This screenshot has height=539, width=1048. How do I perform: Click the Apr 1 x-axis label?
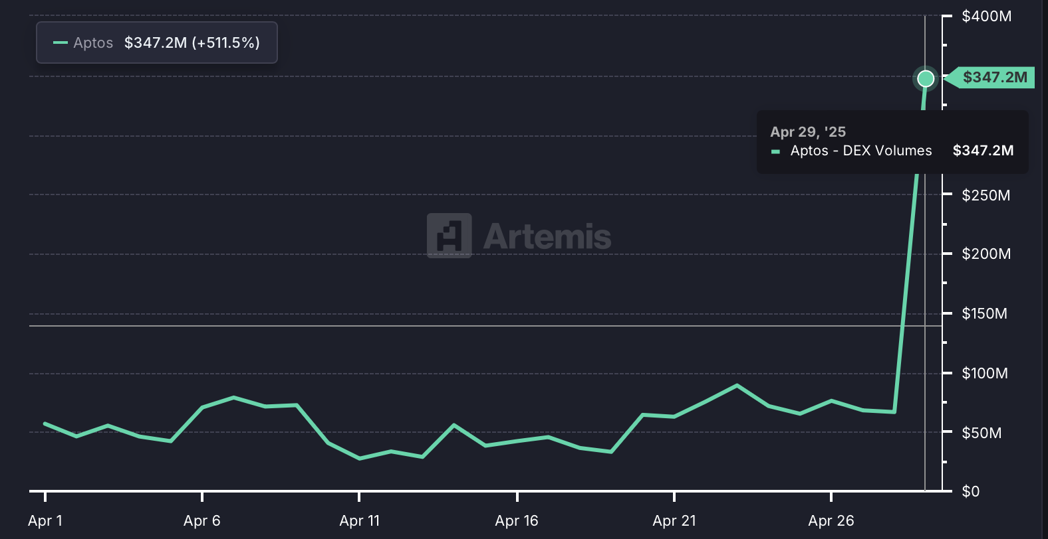coord(45,520)
